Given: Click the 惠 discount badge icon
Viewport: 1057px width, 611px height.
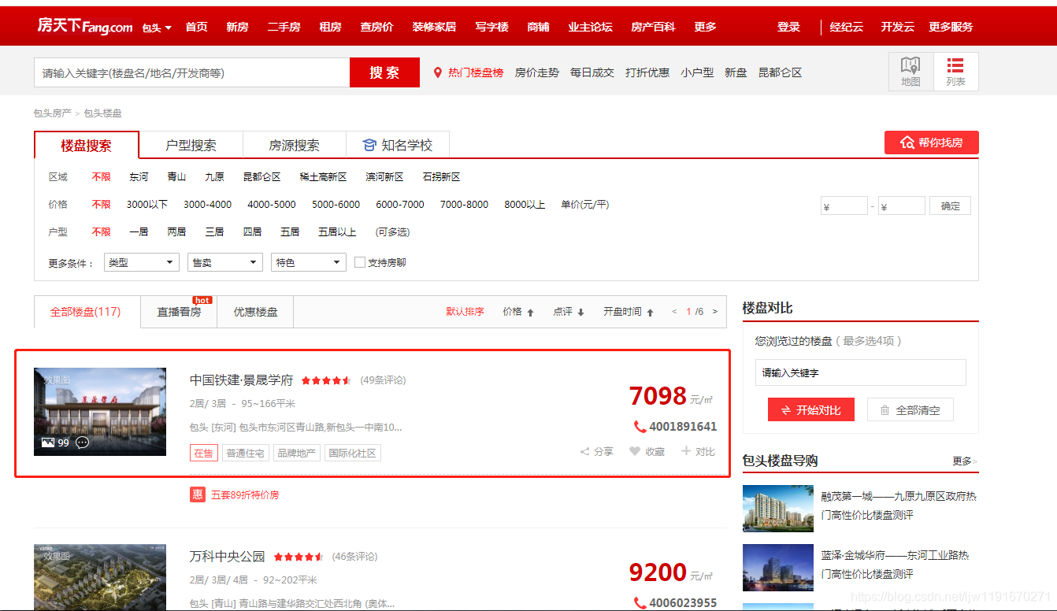Looking at the screenshot, I should 197,494.
